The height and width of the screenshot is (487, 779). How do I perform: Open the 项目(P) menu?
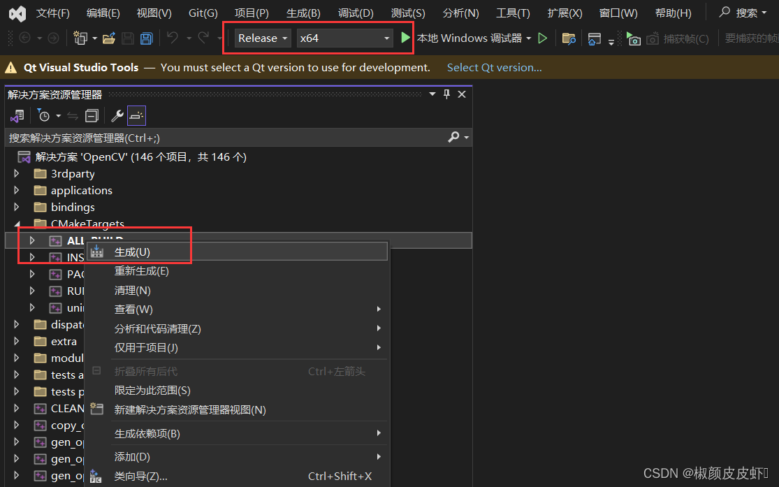[252, 13]
